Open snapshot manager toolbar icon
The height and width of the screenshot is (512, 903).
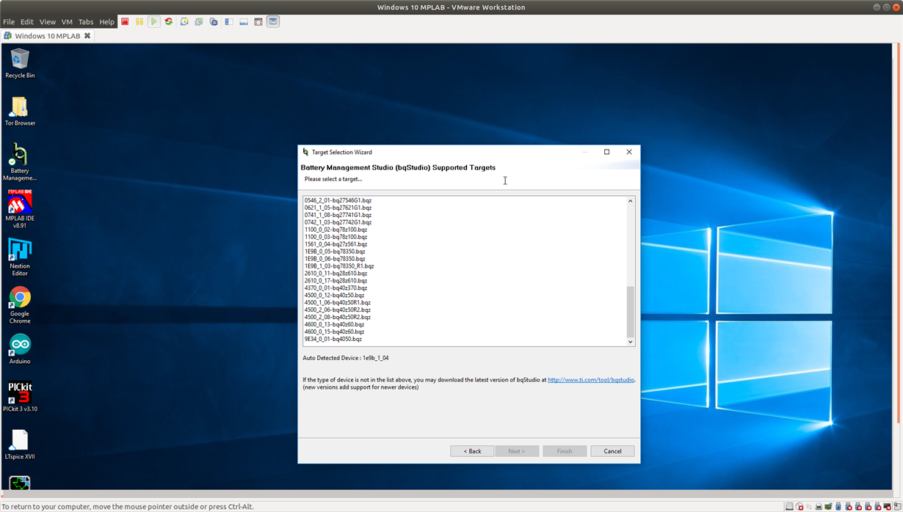pyautogui.click(x=214, y=21)
